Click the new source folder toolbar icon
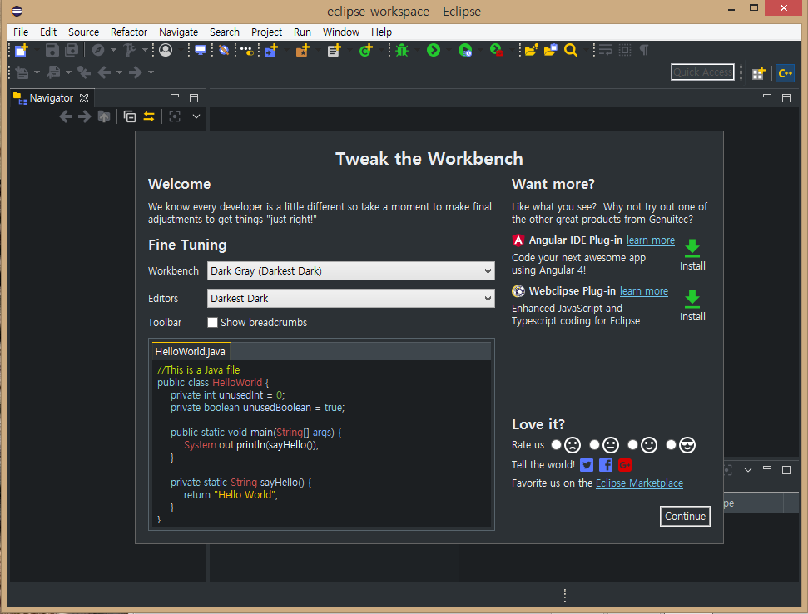Screen dimensions: 808x614 pos(303,50)
